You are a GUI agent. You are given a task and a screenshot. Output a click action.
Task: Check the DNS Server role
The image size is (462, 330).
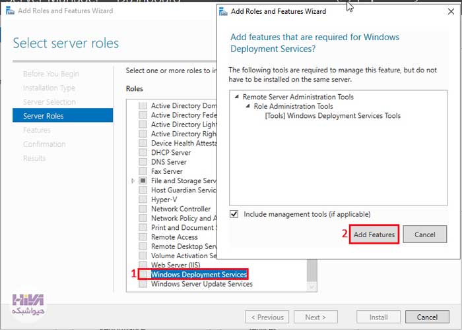point(143,162)
